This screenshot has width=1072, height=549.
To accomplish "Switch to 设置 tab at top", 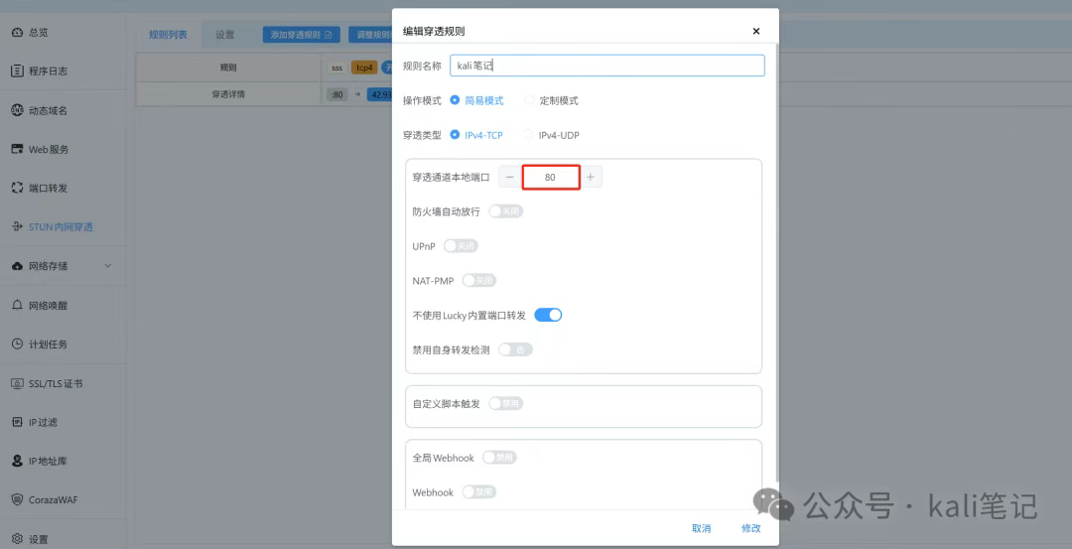I will (225, 34).
